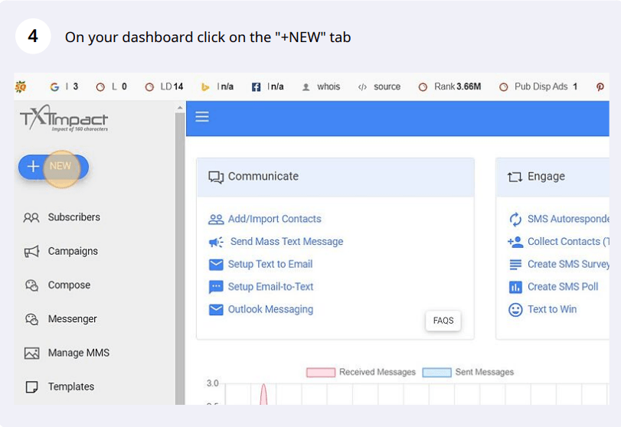The height and width of the screenshot is (427, 621).
Task: Click the Text to Win smiley icon
Action: pyautogui.click(x=515, y=309)
